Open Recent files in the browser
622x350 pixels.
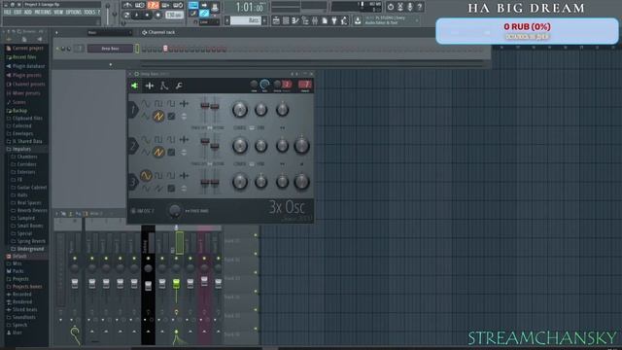[x=21, y=57]
